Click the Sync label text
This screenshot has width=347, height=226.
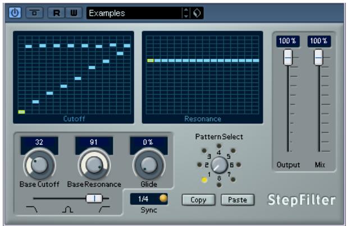[x=149, y=210]
